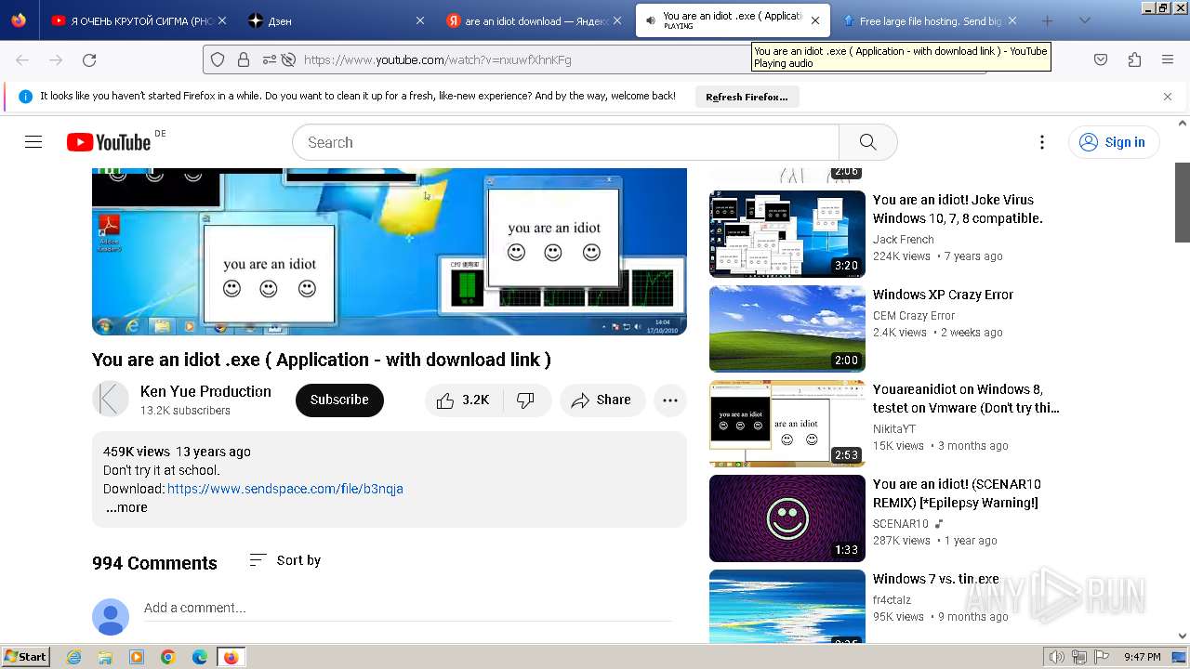Open Firefox application menu
The height and width of the screenshot is (669, 1190).
pos(1168,59)
